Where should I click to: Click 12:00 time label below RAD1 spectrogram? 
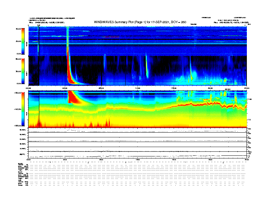pos(138,88)
